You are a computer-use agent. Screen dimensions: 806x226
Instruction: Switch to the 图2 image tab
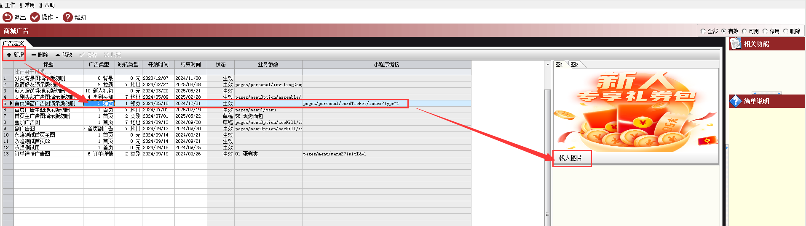(x=575, y=64)
